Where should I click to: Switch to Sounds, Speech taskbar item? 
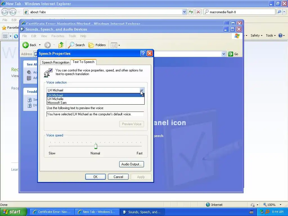pyautogui.click(x=142, y=212)
